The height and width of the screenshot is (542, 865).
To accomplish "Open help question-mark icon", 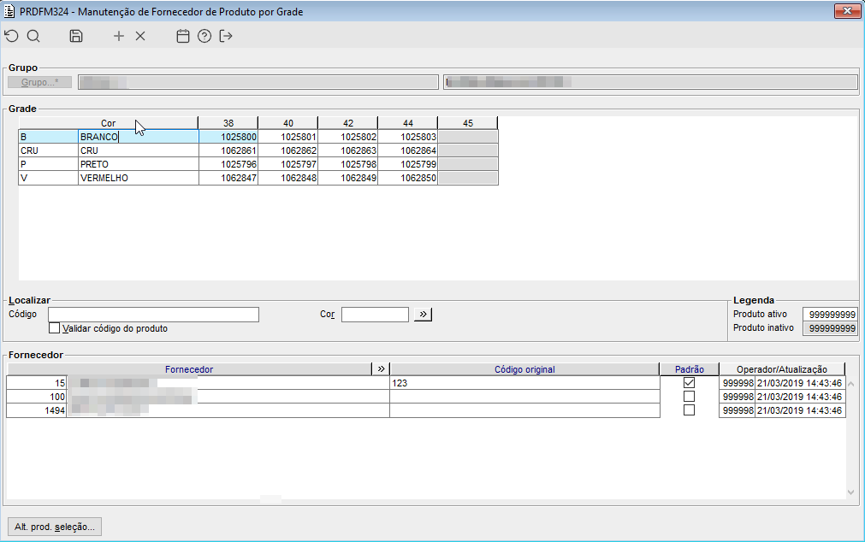I will 204,37.
